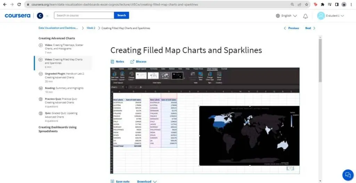The height and width of the screenshot is (183, 356).
Task: Click Select Data in the video ribbon
Action: [201, 76]
